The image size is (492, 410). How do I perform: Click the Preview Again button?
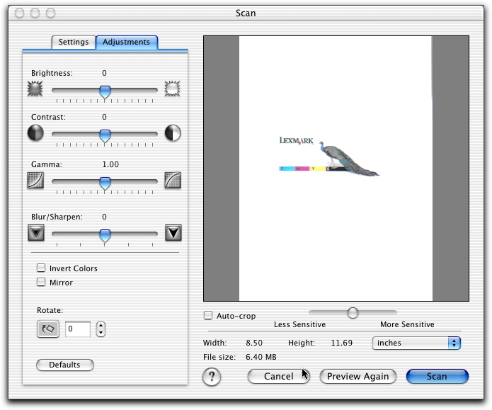[357, 377]
